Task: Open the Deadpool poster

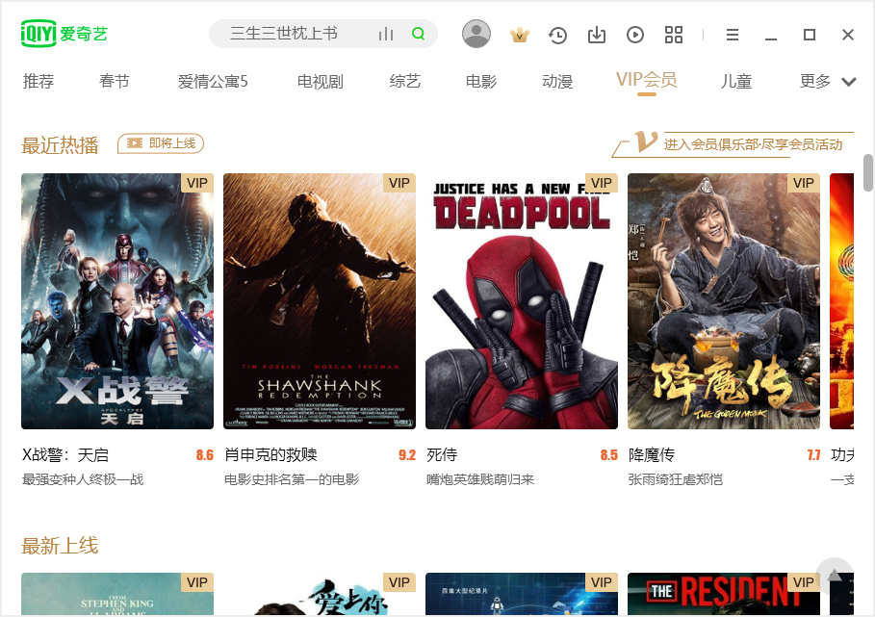Action: [521, 301]
